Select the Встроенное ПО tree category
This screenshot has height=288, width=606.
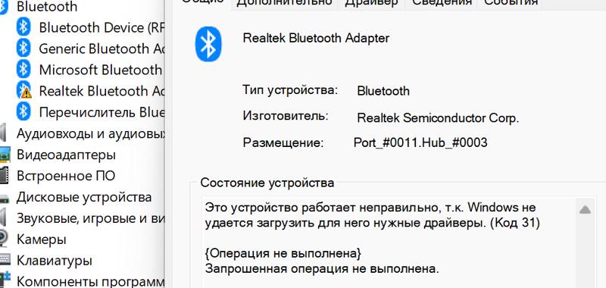[x=66, y=176]
